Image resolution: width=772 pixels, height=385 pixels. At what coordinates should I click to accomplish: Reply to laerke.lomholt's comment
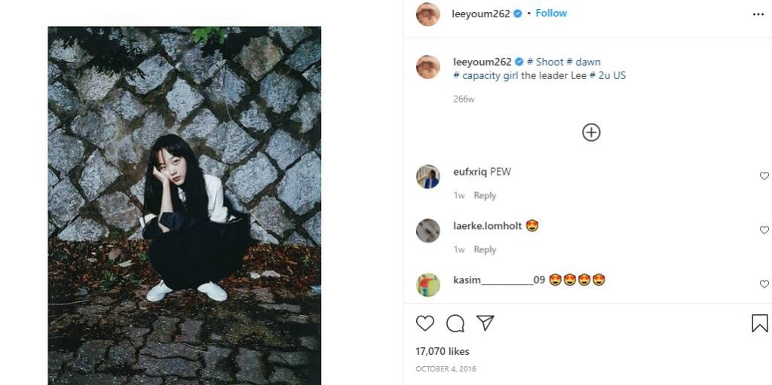click(485, 249)
